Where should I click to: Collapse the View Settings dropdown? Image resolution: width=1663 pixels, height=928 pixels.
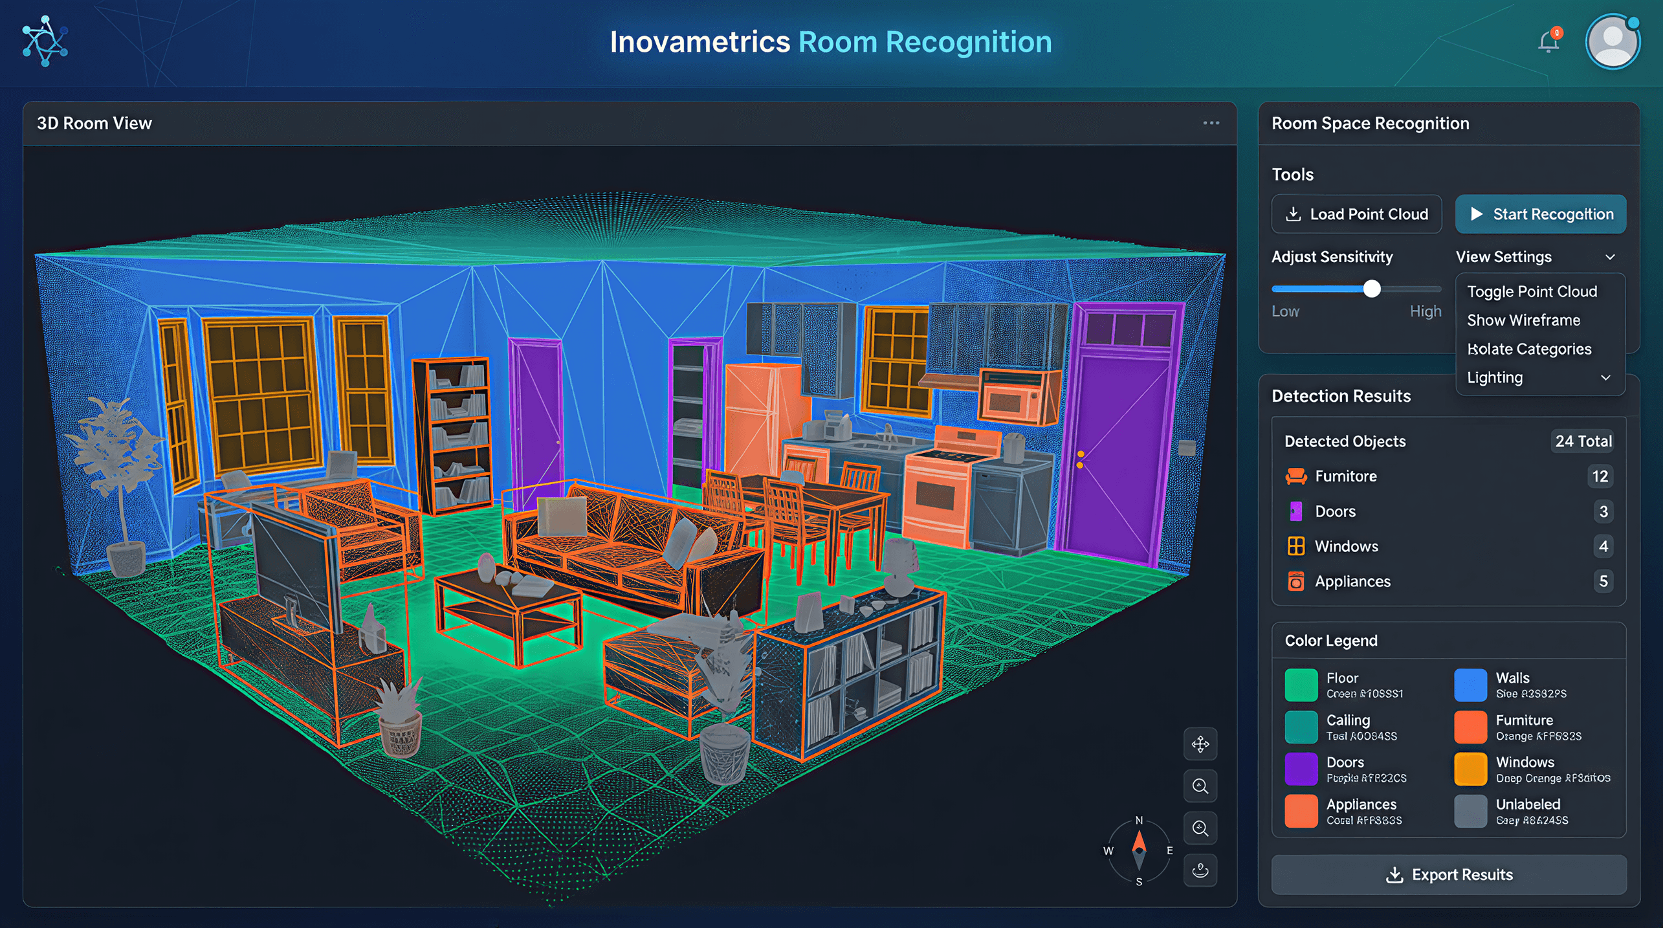pyautogui.click(x=1610, y=257)
